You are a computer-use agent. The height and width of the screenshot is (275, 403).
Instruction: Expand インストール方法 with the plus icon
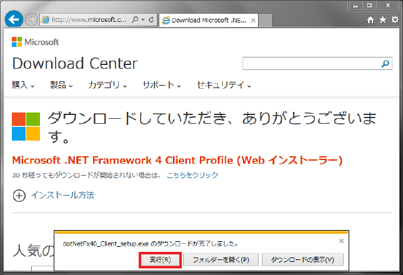[x=19, y=196]
